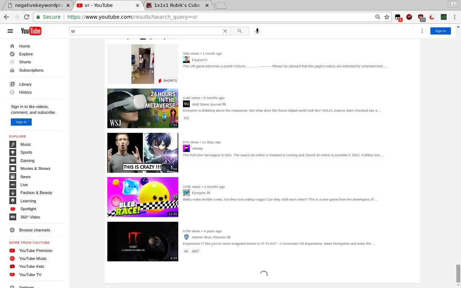Viewport: 461px width, 288px height.
Task: Open the Chrome zoom magnifier icon in address bar
Action: [377, 17]
